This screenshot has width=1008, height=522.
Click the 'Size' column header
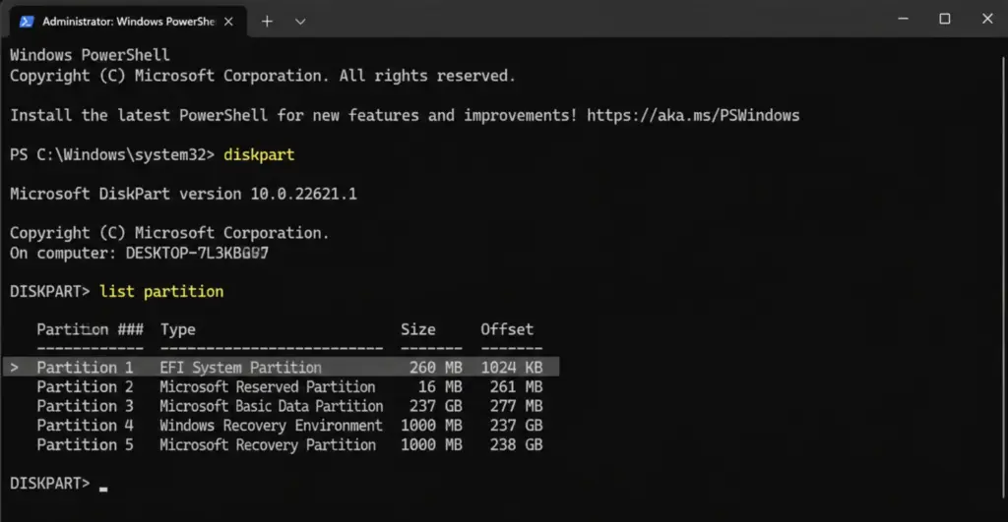click(417, 329)
